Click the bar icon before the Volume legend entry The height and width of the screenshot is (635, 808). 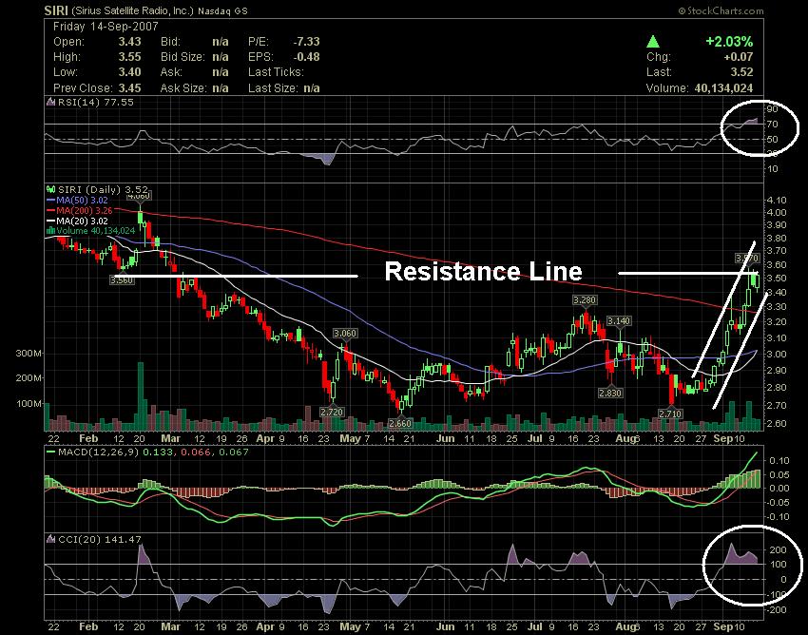click(x=50, y=230)
